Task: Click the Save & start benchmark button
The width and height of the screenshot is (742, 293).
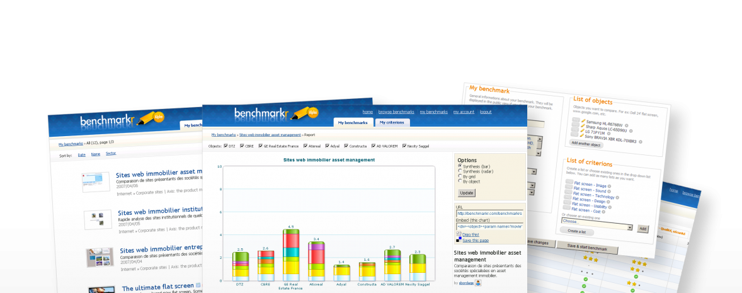Action: click(x=587, y=248)
